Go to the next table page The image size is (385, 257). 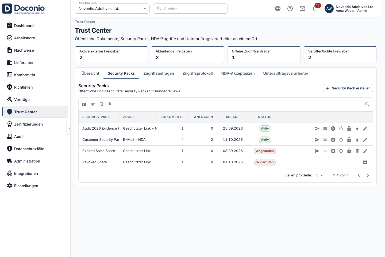coord(368,175)
